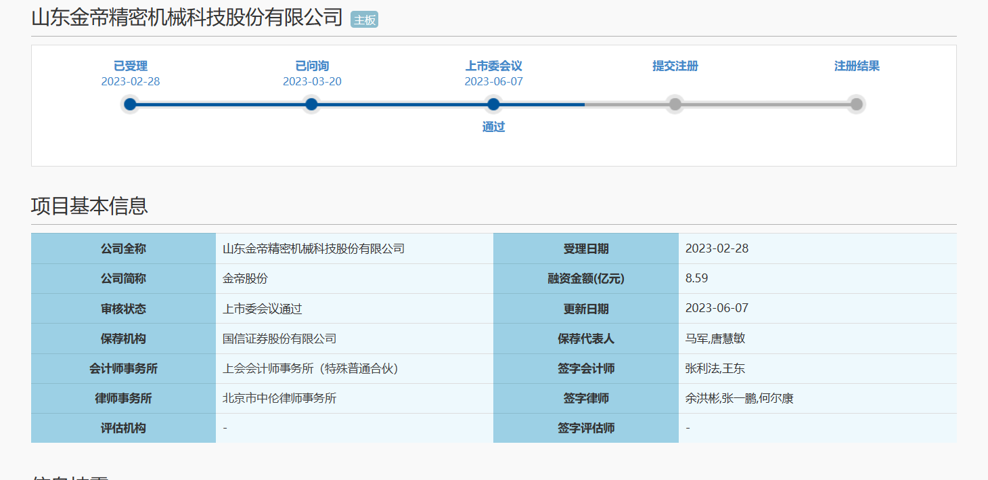Viewport: 988px width, 480px height.
Task: Click the 会计师事务所 header cell
Action: click(123, 368)
